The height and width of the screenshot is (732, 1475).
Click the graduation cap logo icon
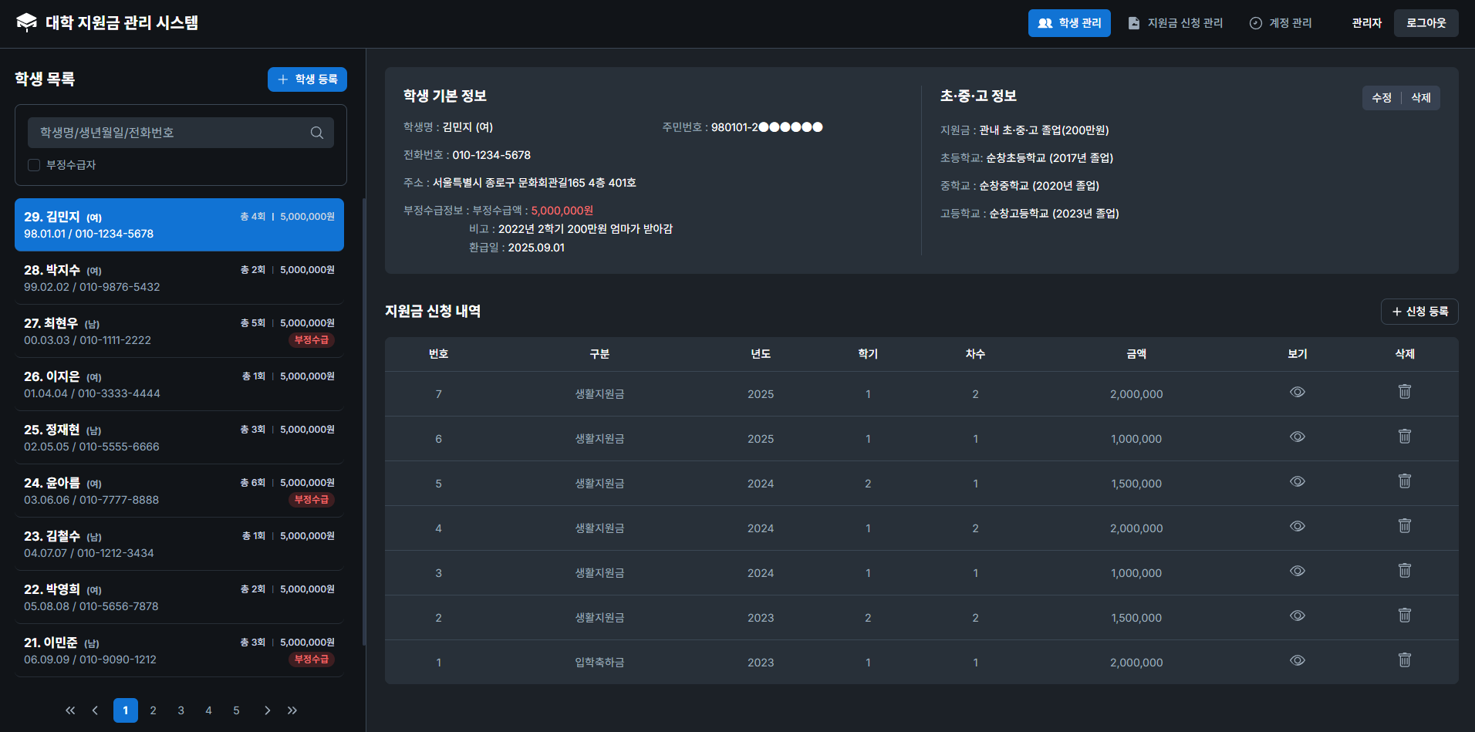pos(28,22)
